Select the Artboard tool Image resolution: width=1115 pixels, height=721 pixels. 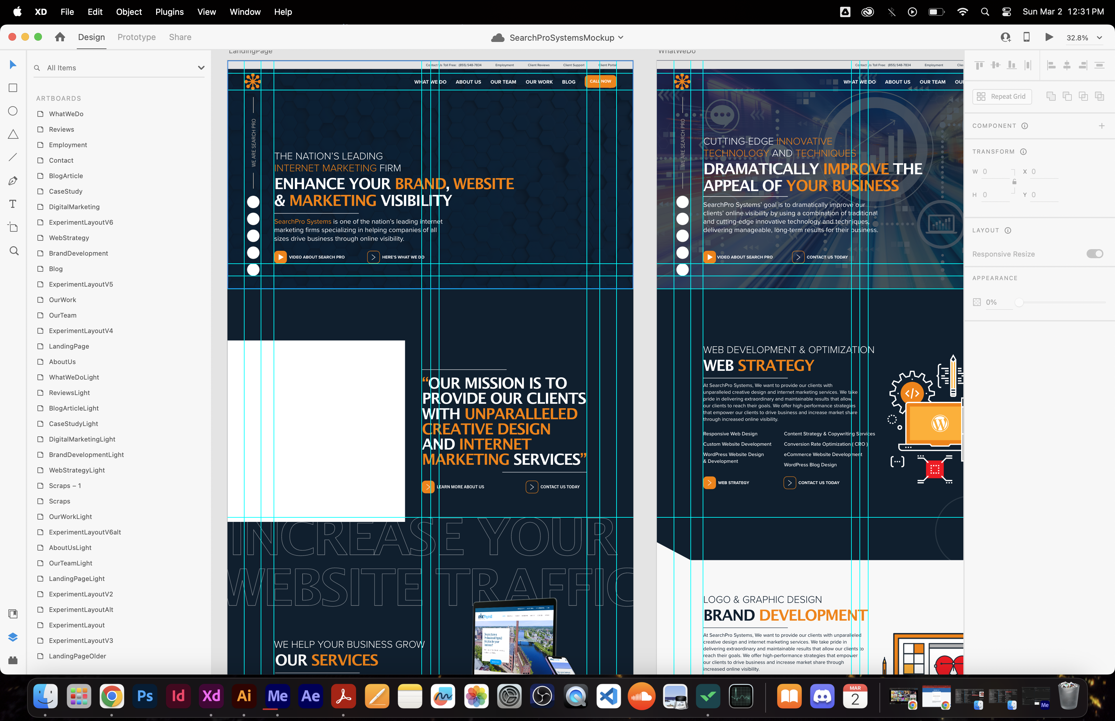(x=13, y=228)
